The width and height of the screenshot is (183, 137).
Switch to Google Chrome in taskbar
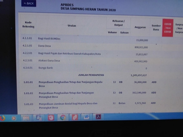[x=63, y=117]
